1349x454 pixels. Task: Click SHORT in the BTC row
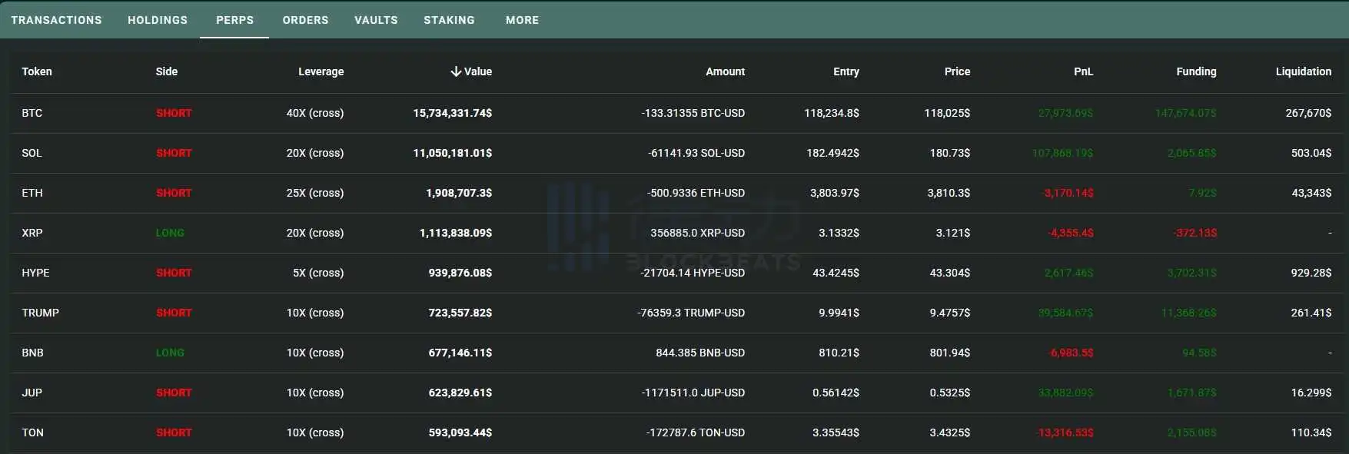174,113
